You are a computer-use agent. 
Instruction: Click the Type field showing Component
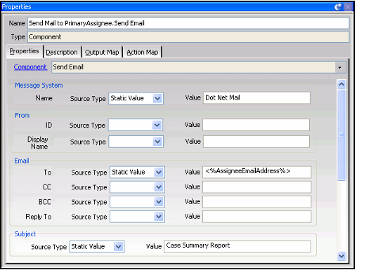[x=188, y=37]
